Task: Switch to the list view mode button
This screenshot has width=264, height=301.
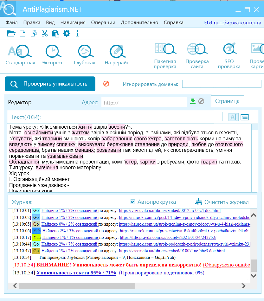Action: click(245, 117)
